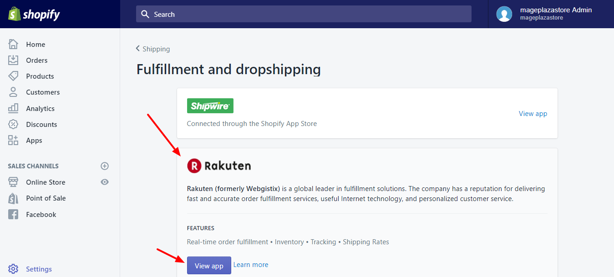Viewport: 614px width, 277px height.
Task: Click the Discounts badge icon
Action: point(13,124)
